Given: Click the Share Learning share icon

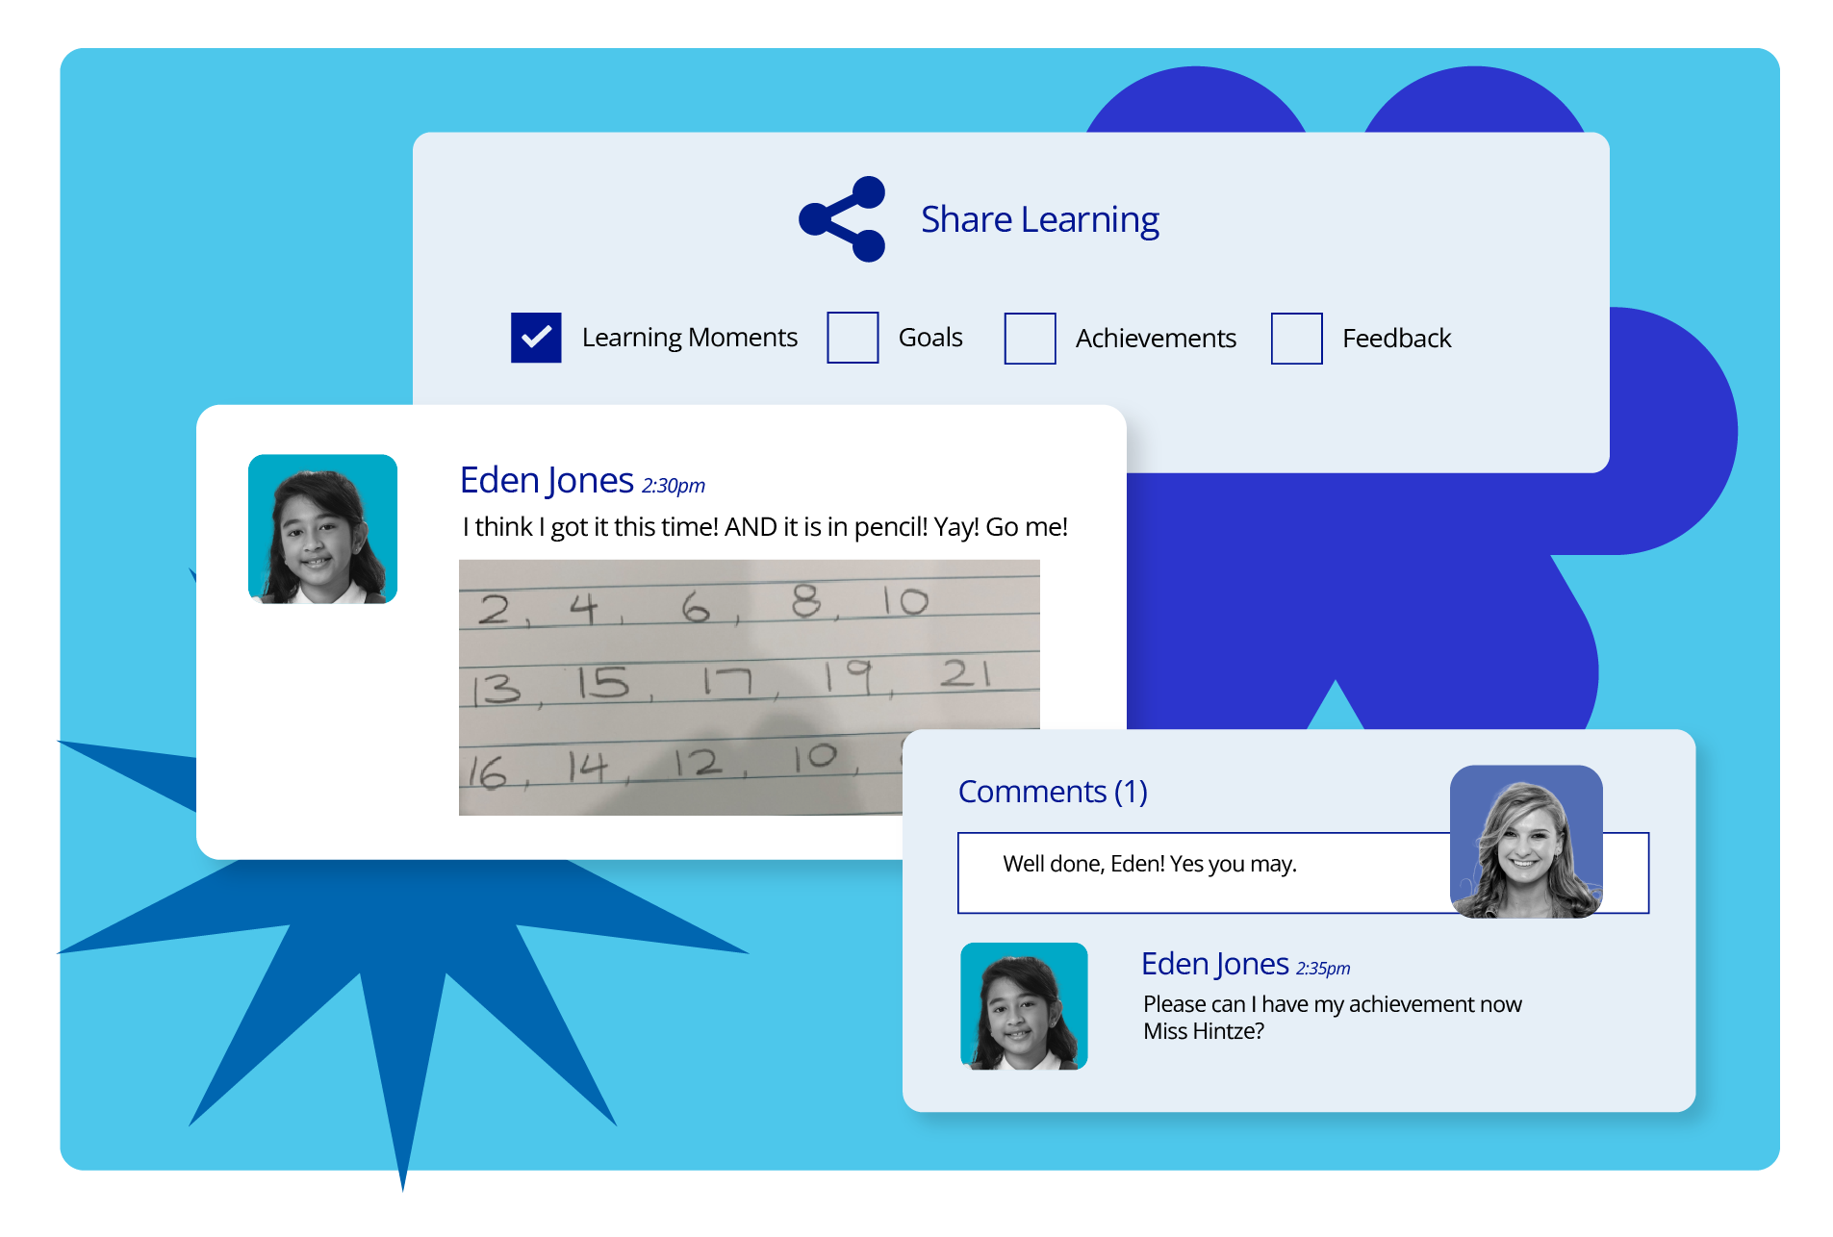Looking at the screenshot, I should point(842,219).
